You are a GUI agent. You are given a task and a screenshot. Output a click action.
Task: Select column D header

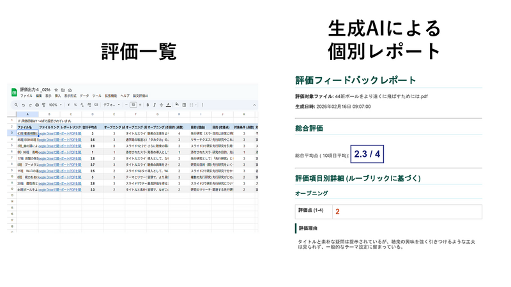point(93,114)
